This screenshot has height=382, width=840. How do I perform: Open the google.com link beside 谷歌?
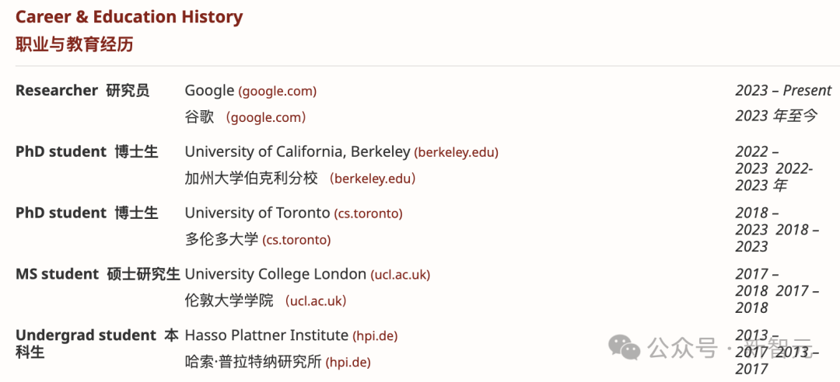tap(265, 118)
